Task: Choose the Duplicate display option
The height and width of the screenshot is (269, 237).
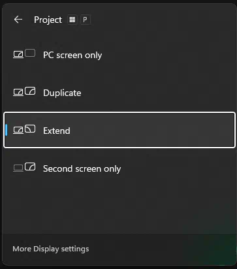Action: click(x=119, y=93)
